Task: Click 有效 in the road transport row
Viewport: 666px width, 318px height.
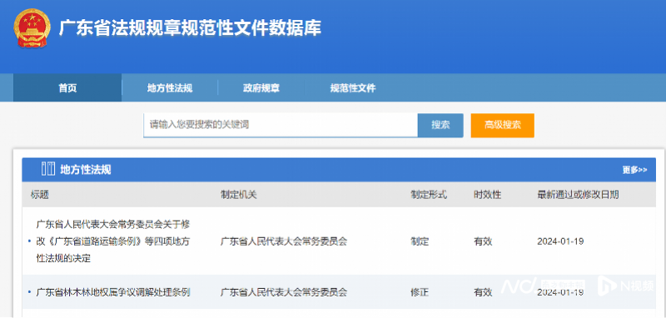Action: pyautogui.click(x=483, y=241)
